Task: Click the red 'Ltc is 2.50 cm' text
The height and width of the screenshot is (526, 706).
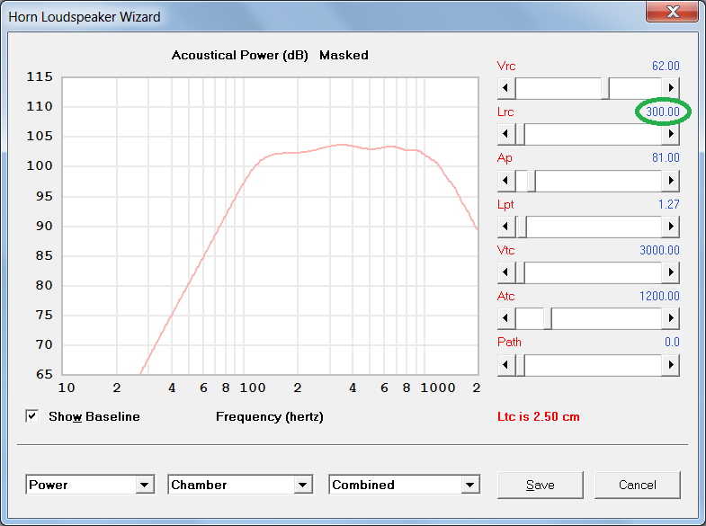Action: [538, 416]
